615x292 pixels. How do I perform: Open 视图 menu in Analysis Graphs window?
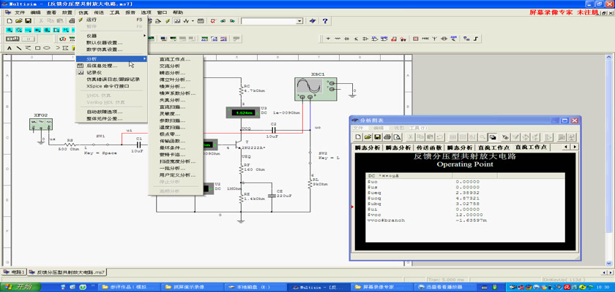click(x=399, y=128)
